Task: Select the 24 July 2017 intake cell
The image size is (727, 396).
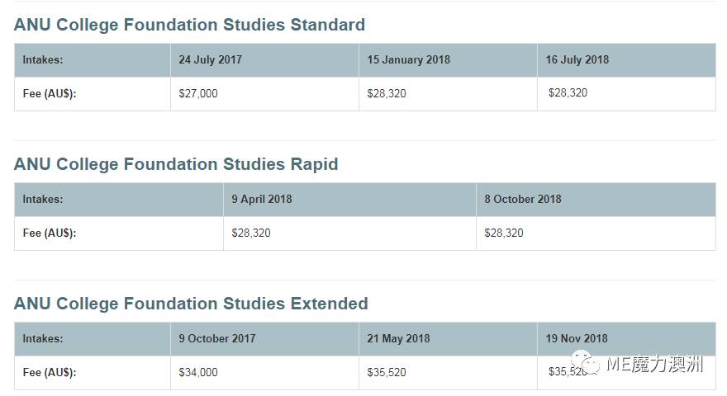Action: coord(264,59)
